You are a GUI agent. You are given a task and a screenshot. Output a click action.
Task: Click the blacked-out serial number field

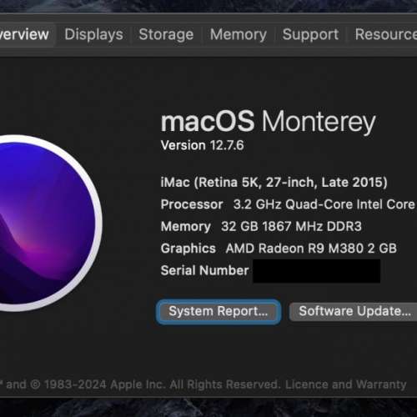click(317, 271)
